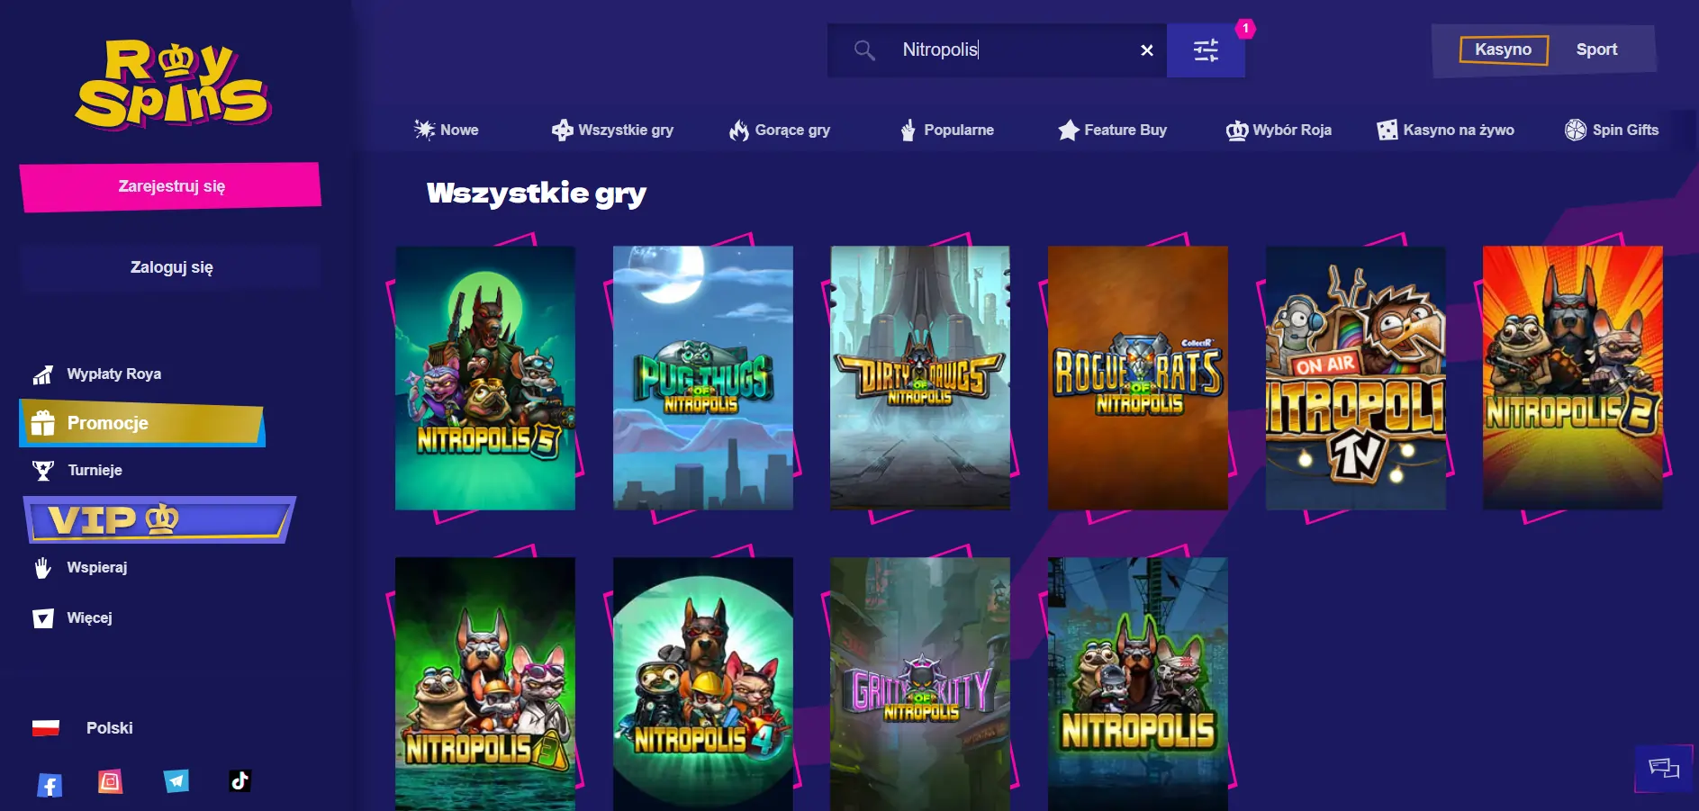Open the Polski language selector

[x=108, y=728]
